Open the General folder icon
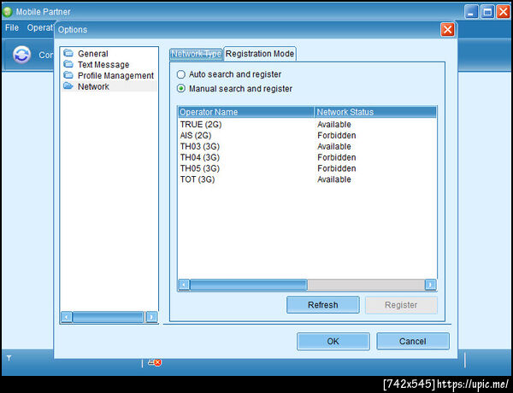 click(x=68, y=53)
